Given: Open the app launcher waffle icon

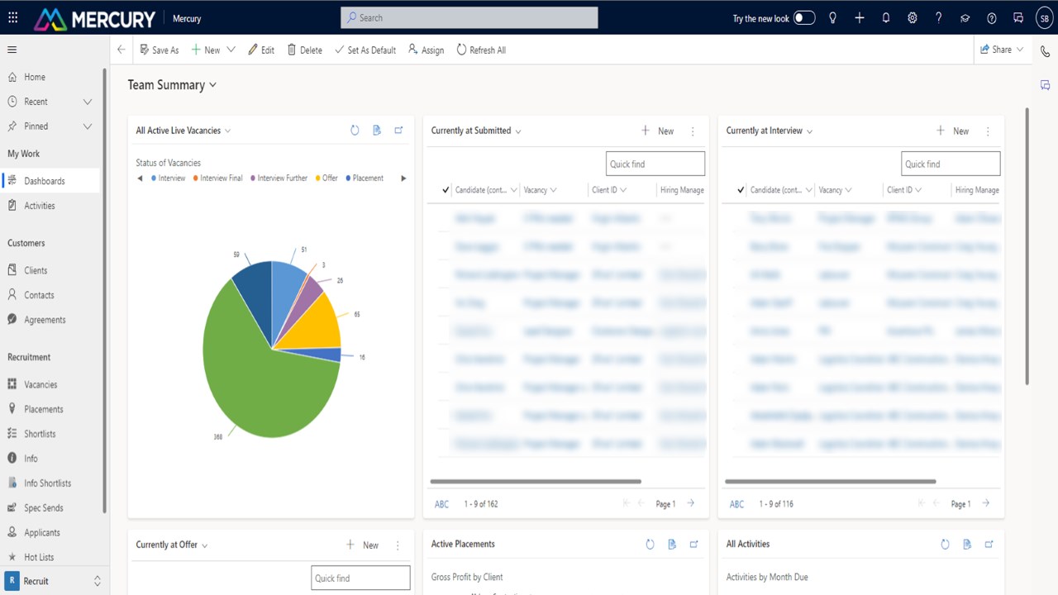Looking at the screenshot, I should pyautogui.click(x=12, y=17).
